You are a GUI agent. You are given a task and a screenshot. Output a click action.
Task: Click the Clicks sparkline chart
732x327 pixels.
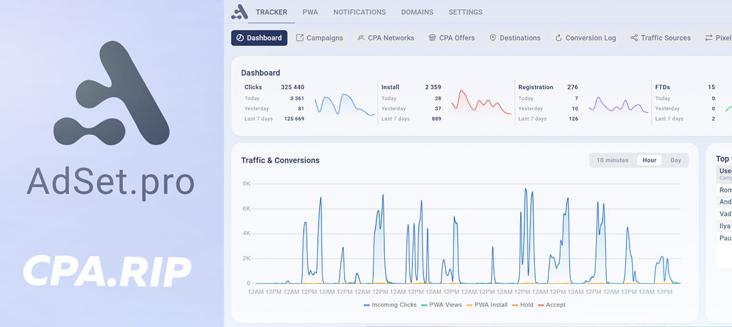pos(345,105)
